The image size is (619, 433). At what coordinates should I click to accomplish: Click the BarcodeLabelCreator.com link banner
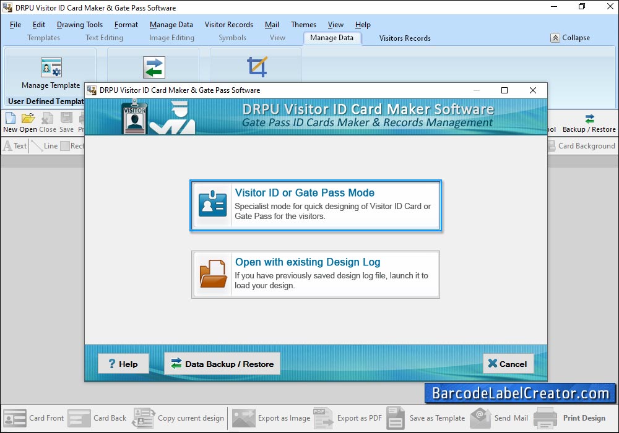[521, 393]
